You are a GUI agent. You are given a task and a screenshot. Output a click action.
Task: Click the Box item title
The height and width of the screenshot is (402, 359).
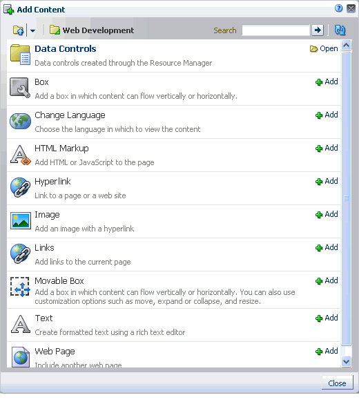click(x=41, y=82)
